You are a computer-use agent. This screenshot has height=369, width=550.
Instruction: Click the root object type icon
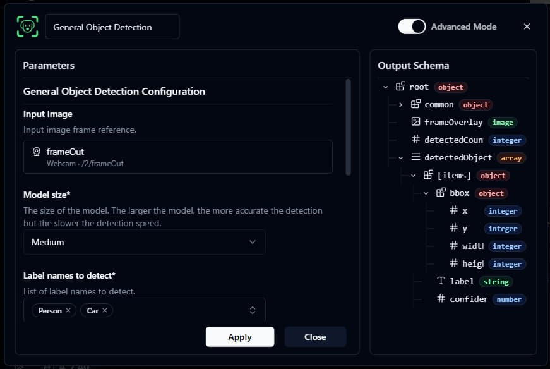400,87
